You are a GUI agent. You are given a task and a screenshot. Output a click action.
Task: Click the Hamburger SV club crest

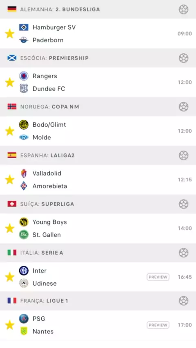pyautogui.click(x=24, y=27)
